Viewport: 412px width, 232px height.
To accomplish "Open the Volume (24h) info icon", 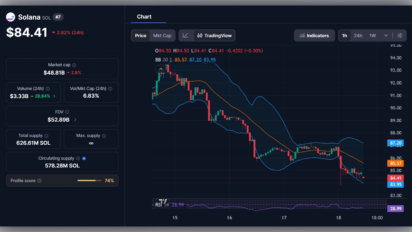I will [48, 89].
